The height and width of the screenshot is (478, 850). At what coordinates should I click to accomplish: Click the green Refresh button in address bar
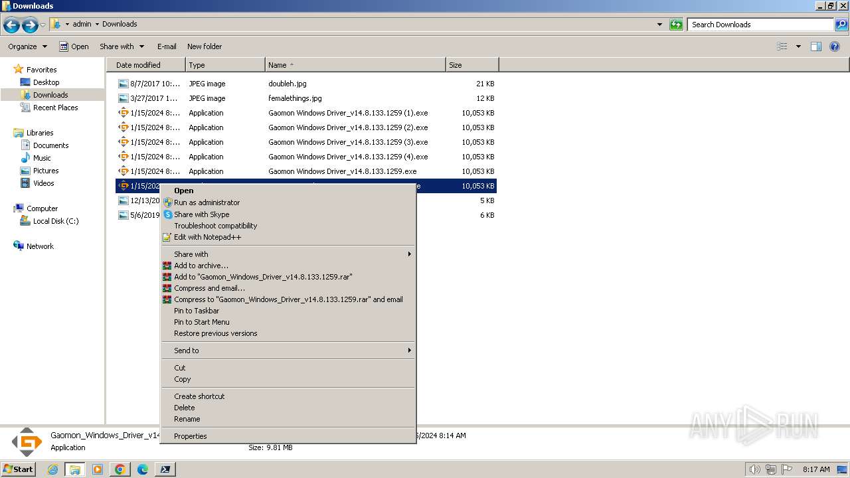(x=676, y=25)
